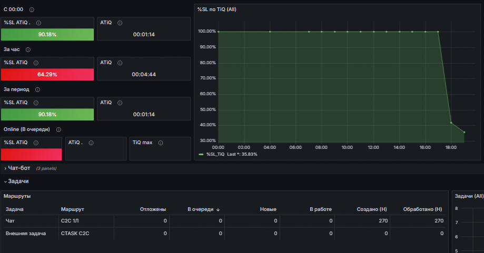Select the "CTASK C2C" route cell
The width and height of the screenshot is (484, 253).
click(86, 234)
